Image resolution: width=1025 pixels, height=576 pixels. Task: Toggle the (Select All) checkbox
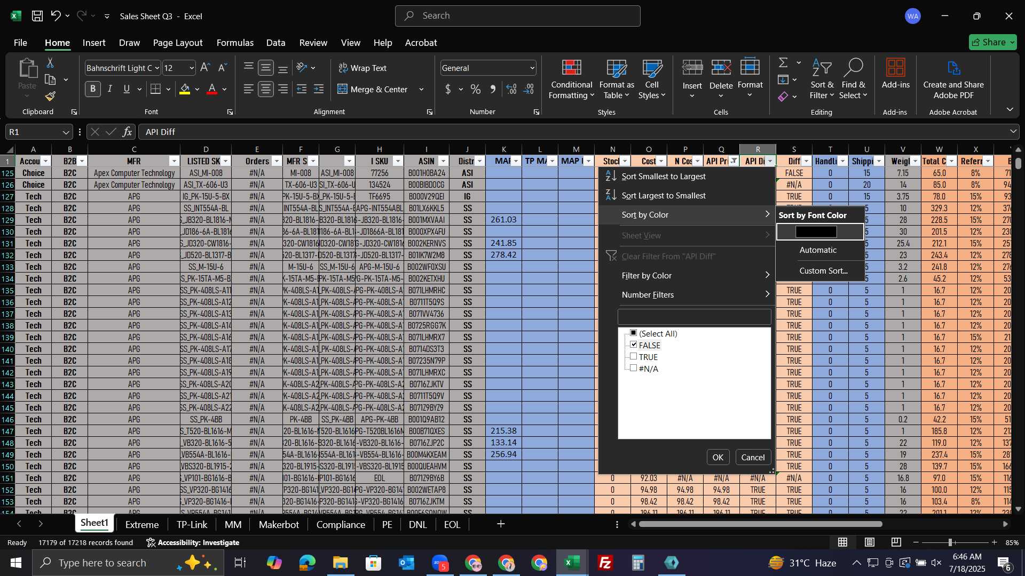tap(634, 333)
